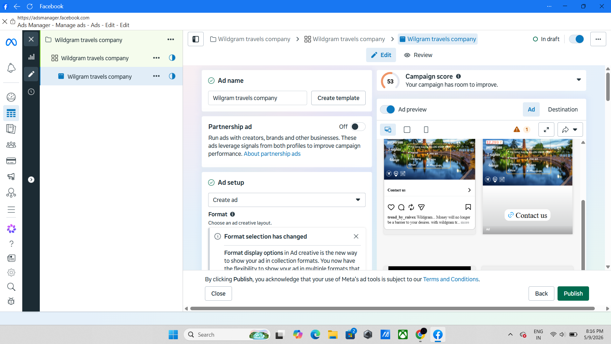The width and height of the screenshot is (611, 344).
Task: Select the mobile vertical preview view
Action: point(426,130)
